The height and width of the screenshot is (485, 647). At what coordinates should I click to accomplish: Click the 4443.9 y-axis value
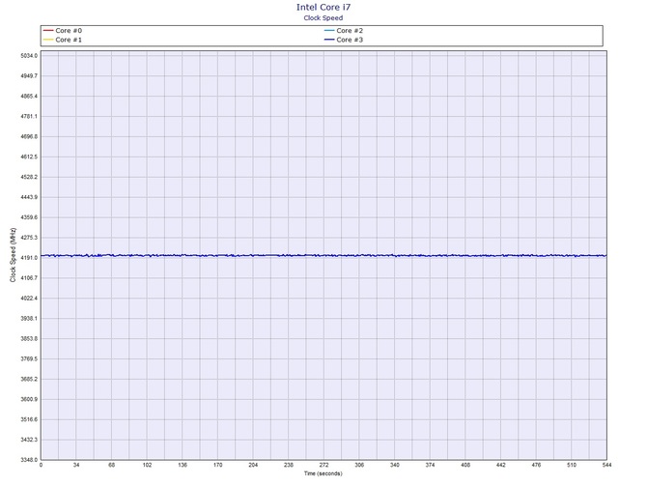point(29,197)
